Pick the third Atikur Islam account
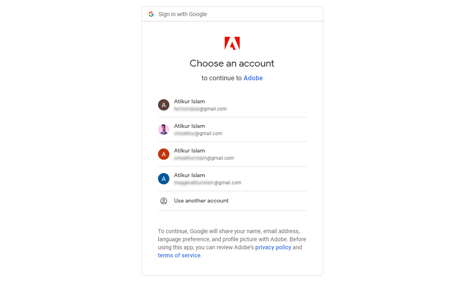This screenshot has width=462, height=284. pos(232,154)
